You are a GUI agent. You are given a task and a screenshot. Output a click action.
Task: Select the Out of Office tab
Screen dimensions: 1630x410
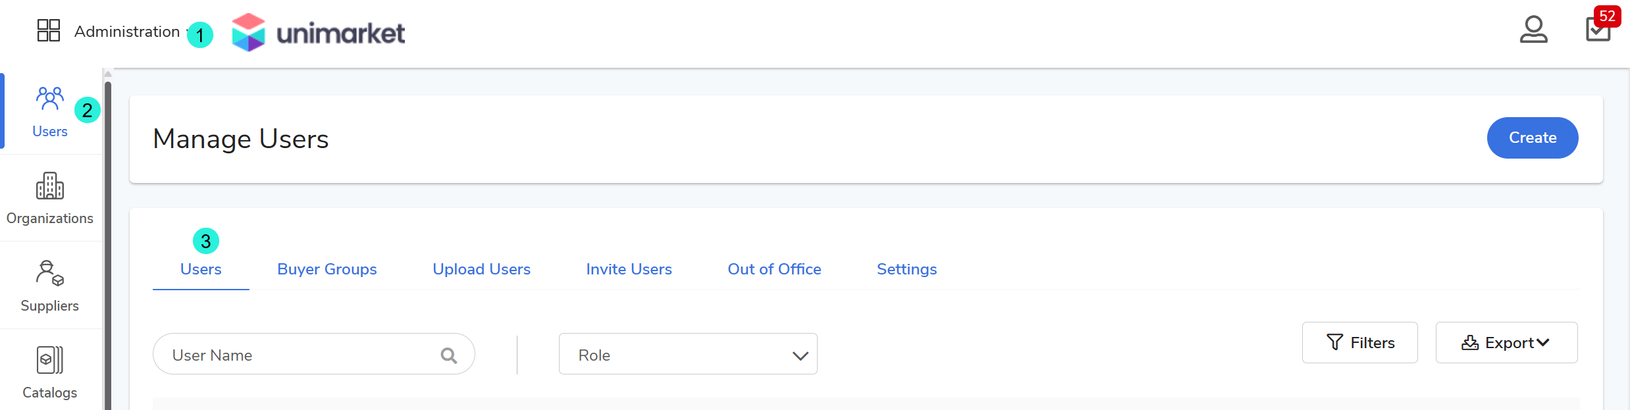point(774,269)
